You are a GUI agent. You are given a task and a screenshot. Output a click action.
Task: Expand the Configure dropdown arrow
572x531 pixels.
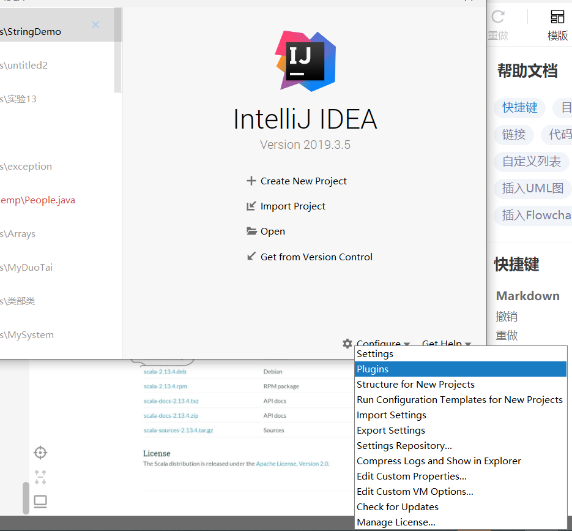point(407,344)
